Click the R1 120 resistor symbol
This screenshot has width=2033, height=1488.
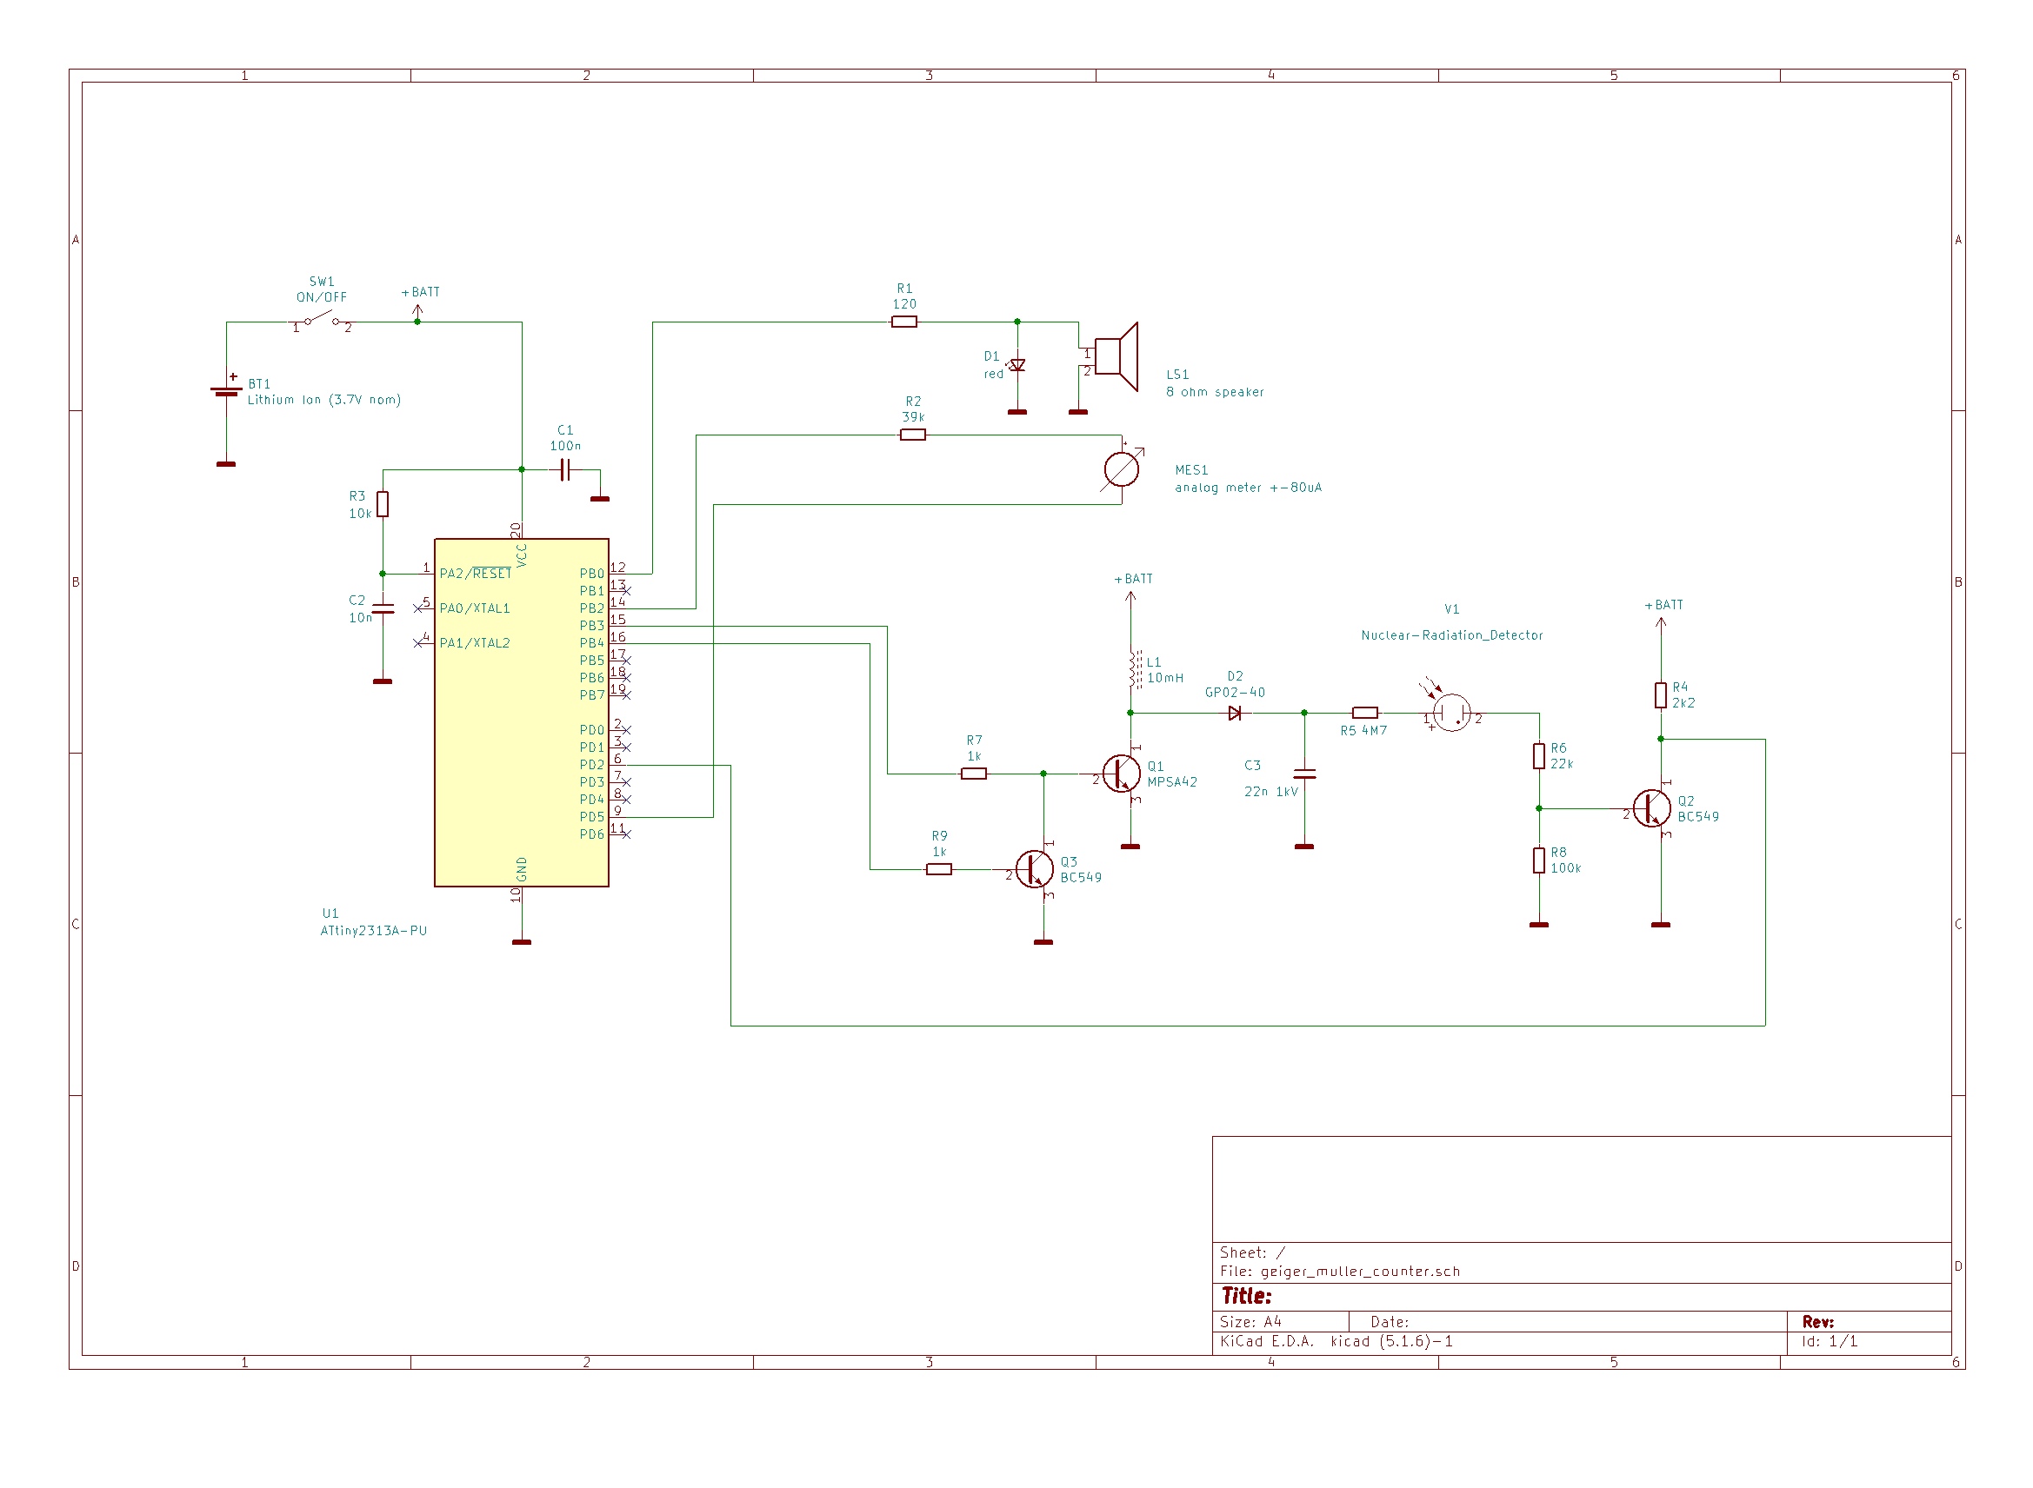[903, 322]
